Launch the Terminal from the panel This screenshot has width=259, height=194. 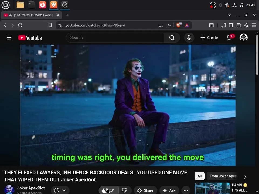(x=31, y=5)
